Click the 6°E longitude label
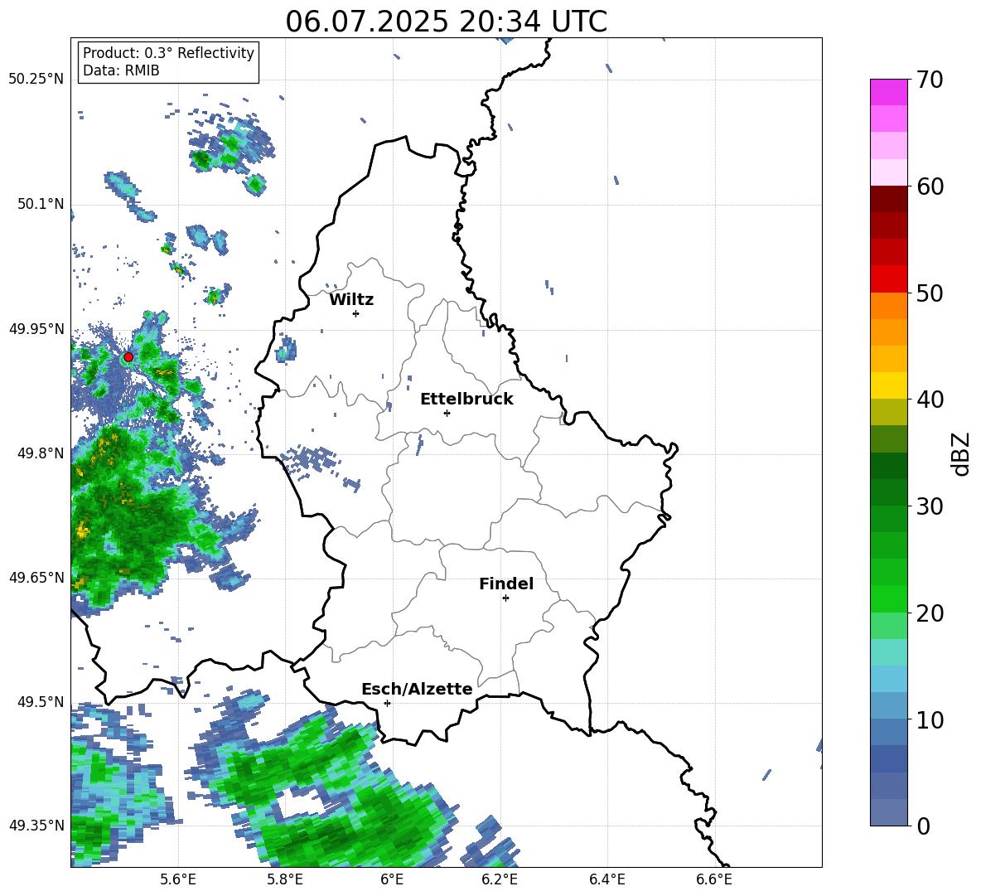Image resolution: width=981 pixels, height=896 pixels. click(x=392, y=880)
